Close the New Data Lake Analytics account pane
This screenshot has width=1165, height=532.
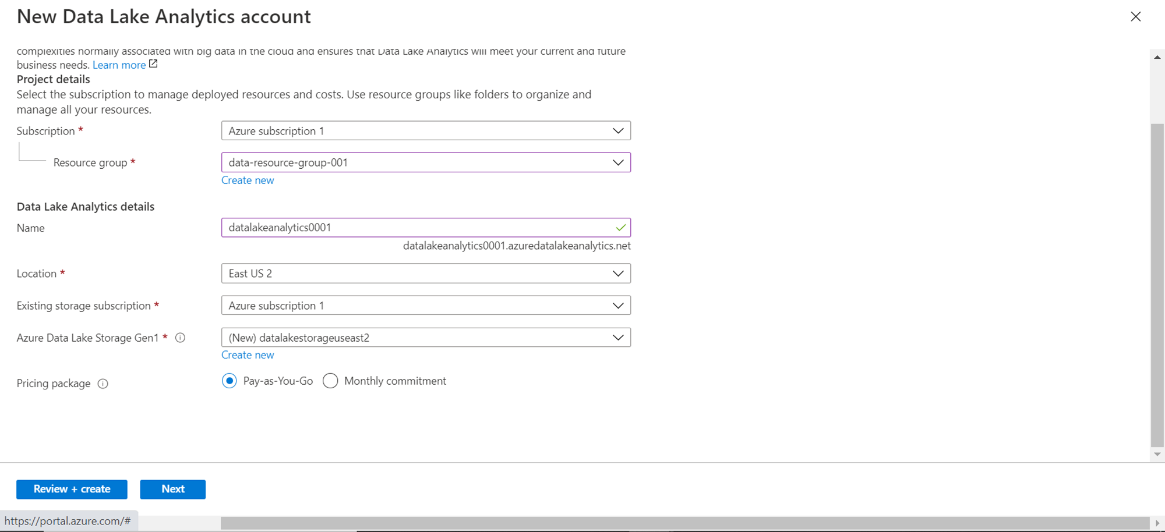click(x=1135, y=17)
